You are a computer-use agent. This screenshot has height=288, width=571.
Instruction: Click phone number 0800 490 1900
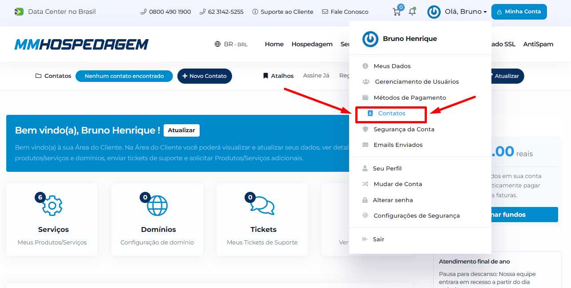(x=166, y=12)
